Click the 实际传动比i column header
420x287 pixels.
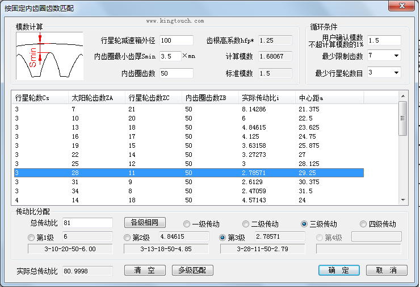267,98
